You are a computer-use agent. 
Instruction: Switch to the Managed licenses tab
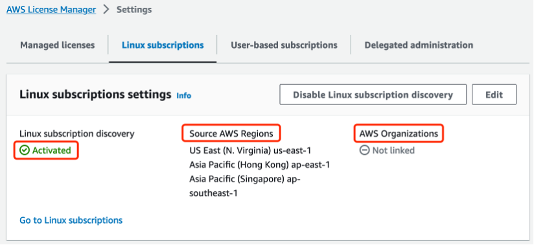pos(58,45)
